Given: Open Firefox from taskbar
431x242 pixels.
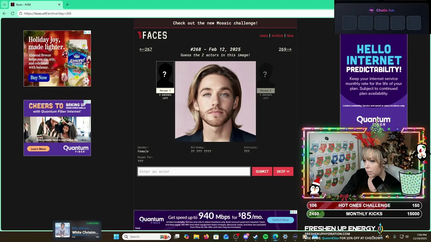Looking at the screenshot, I should pos(206,237).
